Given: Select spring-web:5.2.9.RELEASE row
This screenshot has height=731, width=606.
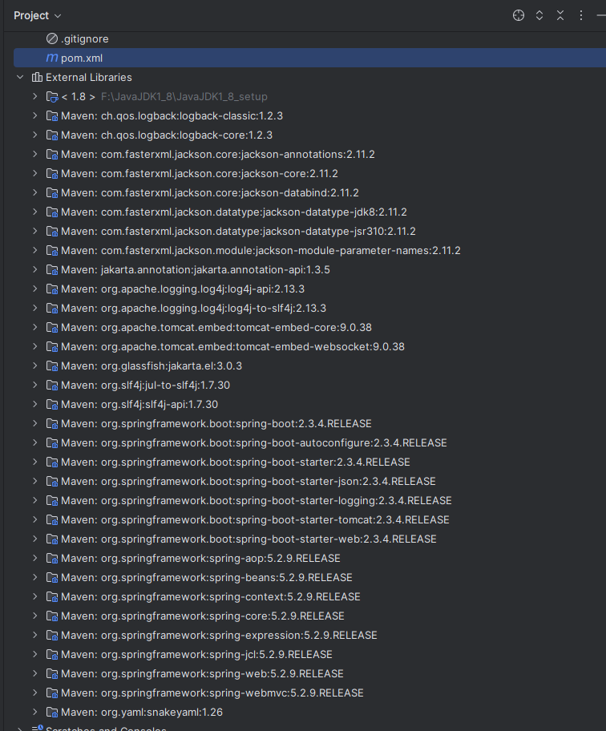Looking at the screenshot, I should coord(202,673).
